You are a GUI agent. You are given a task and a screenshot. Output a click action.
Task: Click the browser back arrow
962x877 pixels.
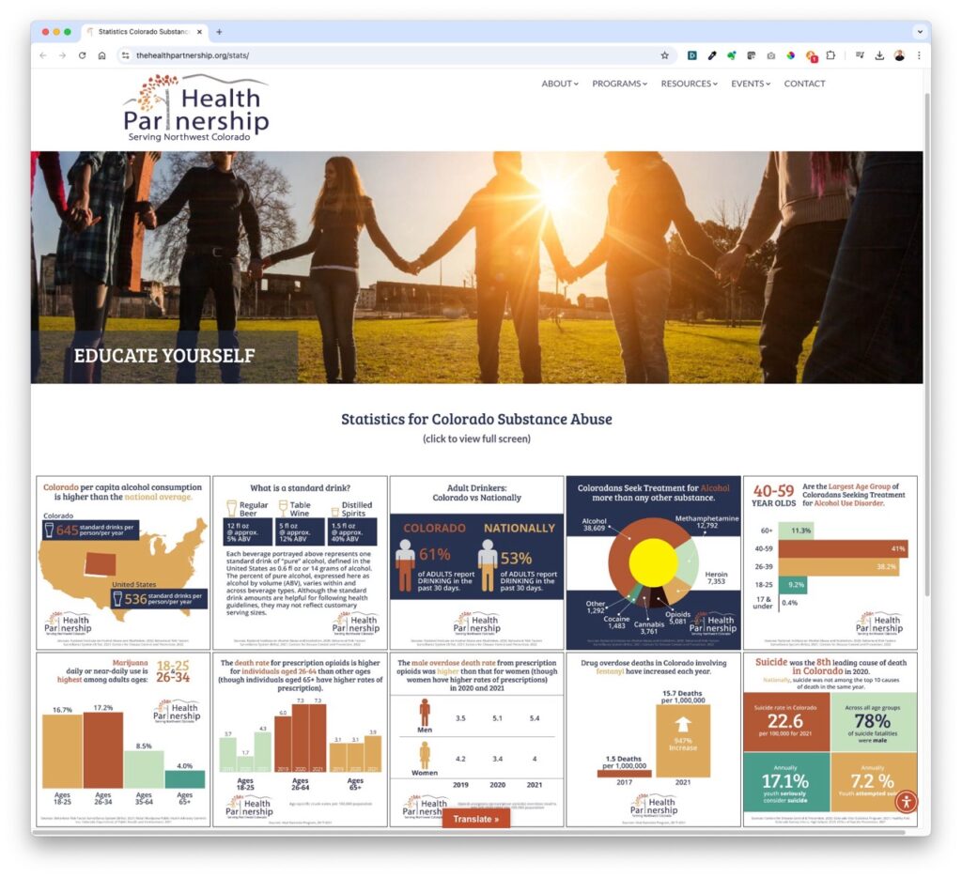click(43, 55)
